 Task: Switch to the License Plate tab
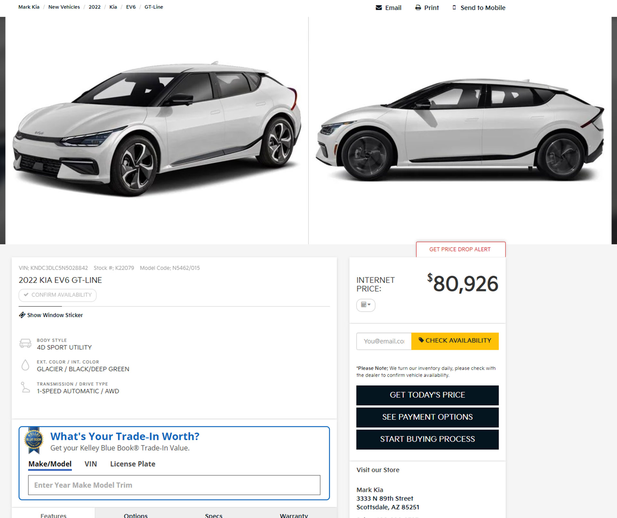click(132, 464)
